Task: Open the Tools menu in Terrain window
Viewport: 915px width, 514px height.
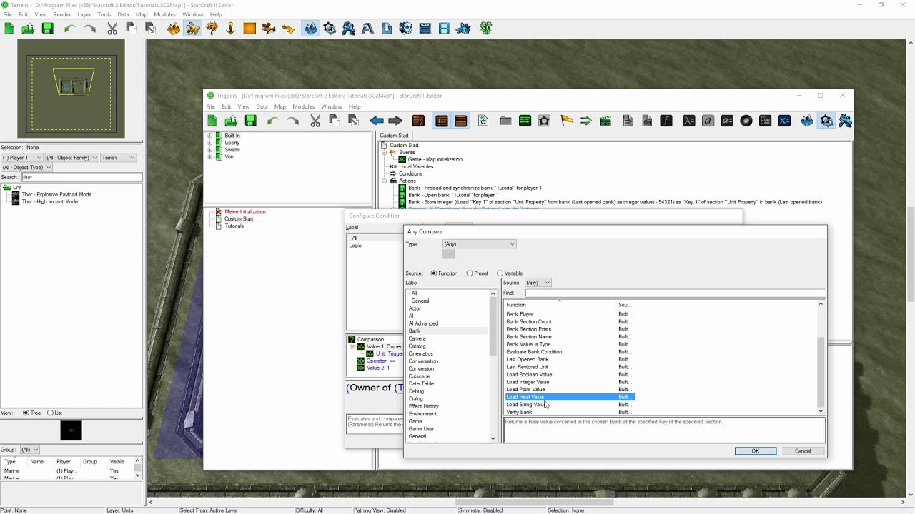Action: [x=104, y=14]
